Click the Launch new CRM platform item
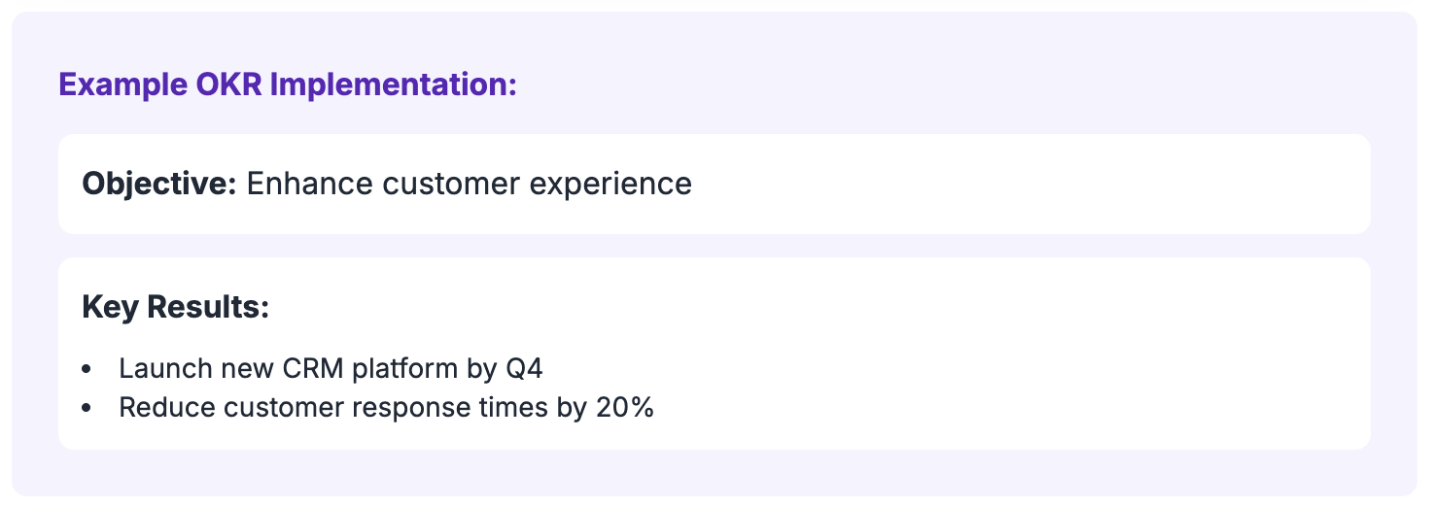Image resolution: width=1429 pixels, height=507 pixels. coord(331,369)
